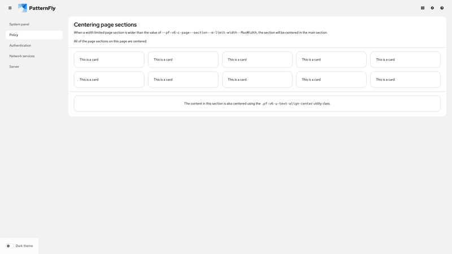Click the middle card in the top row
452x254 pixels.
pos(257,59)
